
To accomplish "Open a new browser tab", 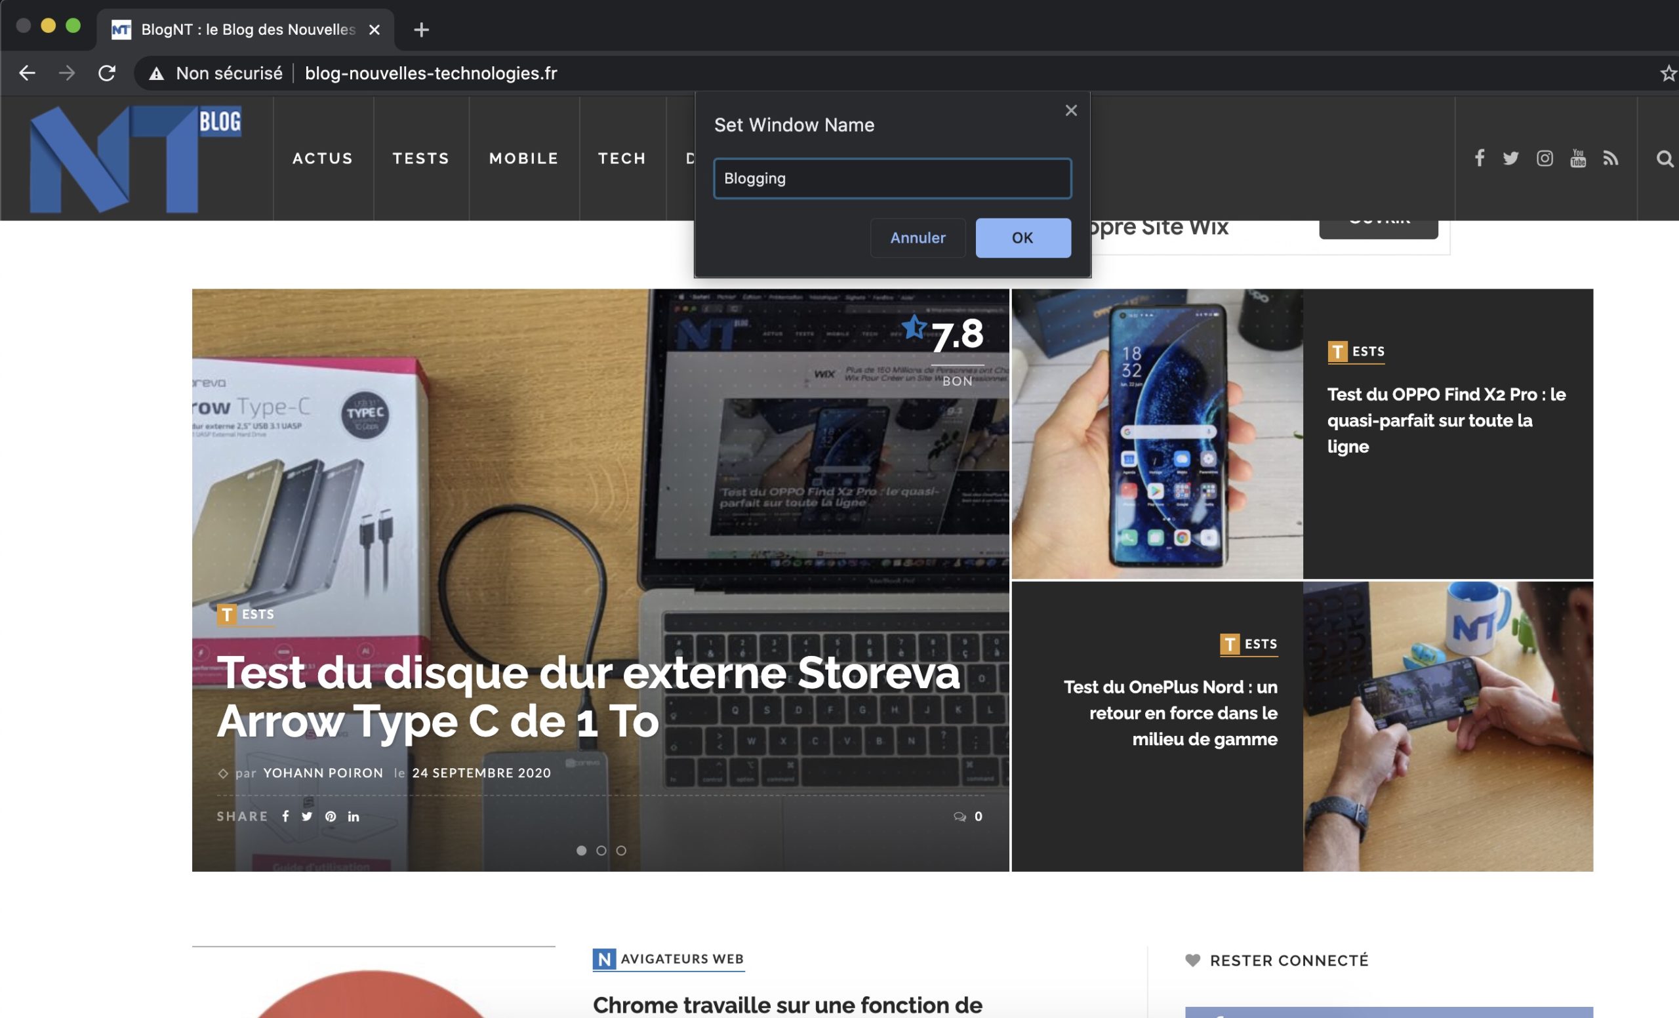I will point(421,30).
